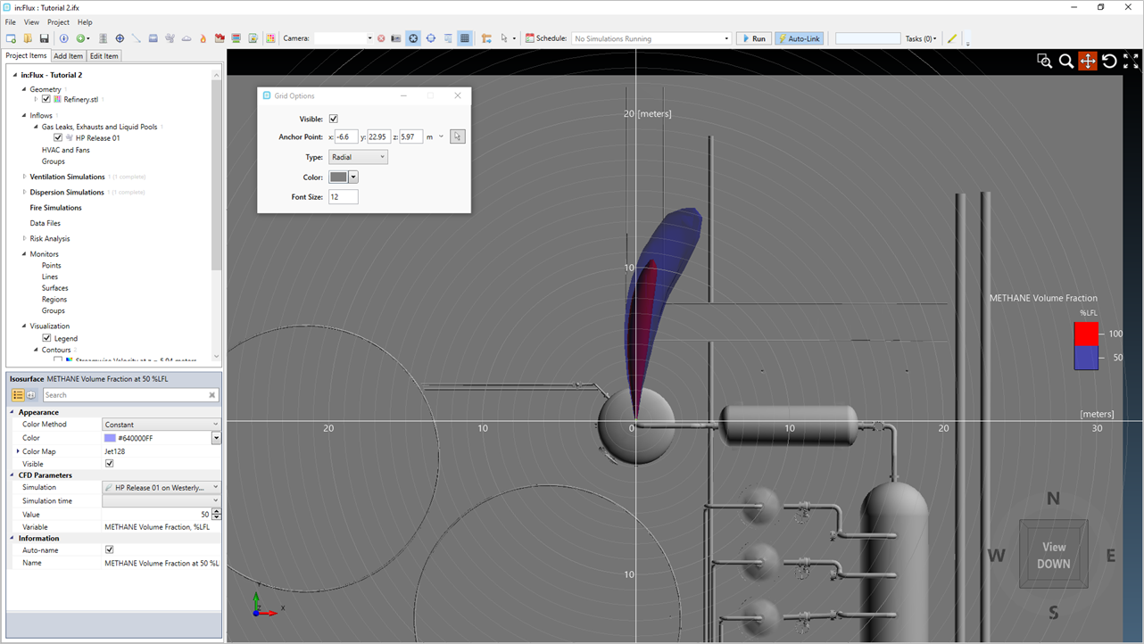Viewport: 1144px width, 644px height.
Task: Click the fullscreen expand viewport icon
Action: pyautogui.click(x=1131, y=61)
